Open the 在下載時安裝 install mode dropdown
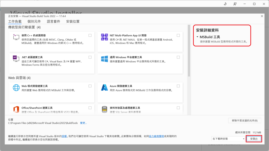Viewport: 269px width, 151px height. [228, 139]
